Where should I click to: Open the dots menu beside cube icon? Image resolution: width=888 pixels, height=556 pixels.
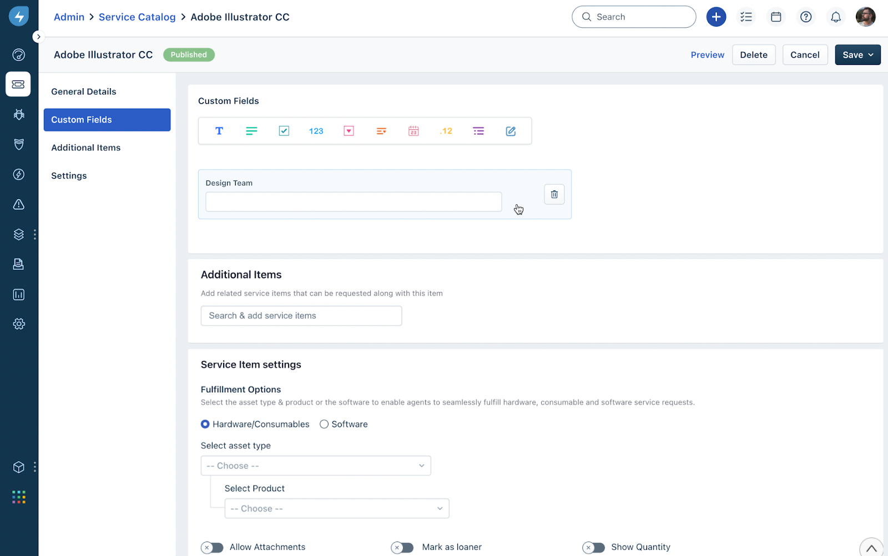pos(35,467)
